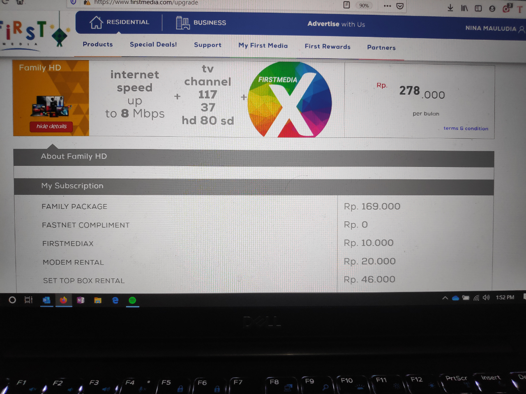
Task: Open Task View on the taskbar
Action: click(x=28, y=300)
